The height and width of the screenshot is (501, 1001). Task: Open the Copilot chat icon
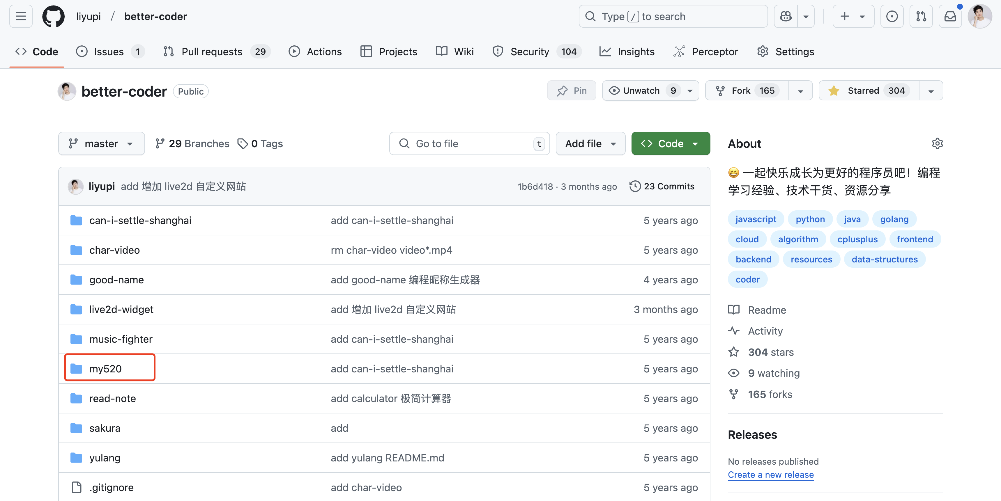pyautogui.click(x=785, y=16)
